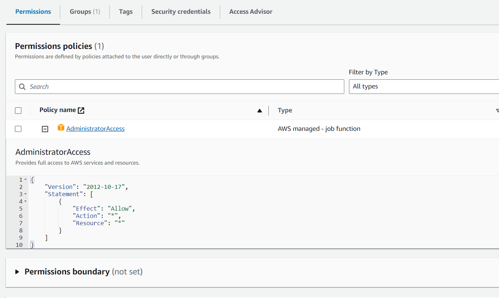Click 'Provides full access to AWS services' description

click(x=77, y=163)
